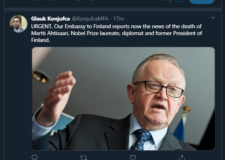
Task: Click the reply speech bubble icon
Action: pos(34,158)
